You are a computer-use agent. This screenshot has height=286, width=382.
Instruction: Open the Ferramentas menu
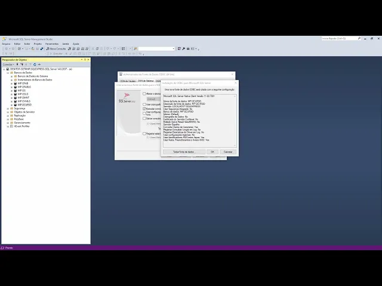pos(52,43)
